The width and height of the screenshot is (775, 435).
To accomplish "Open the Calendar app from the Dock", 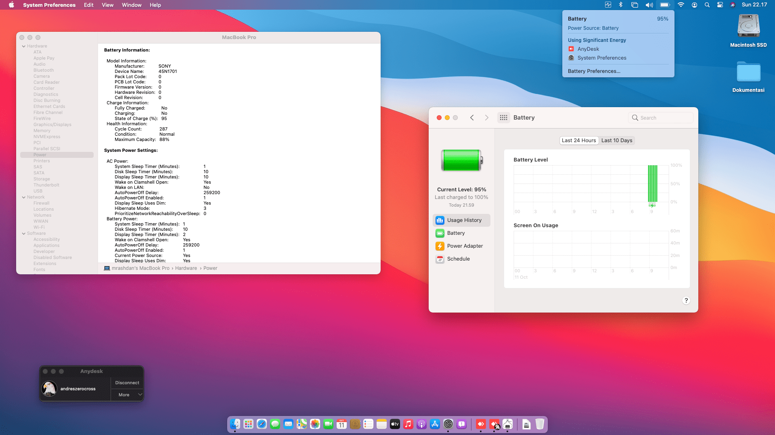I will tap(341, 424).
